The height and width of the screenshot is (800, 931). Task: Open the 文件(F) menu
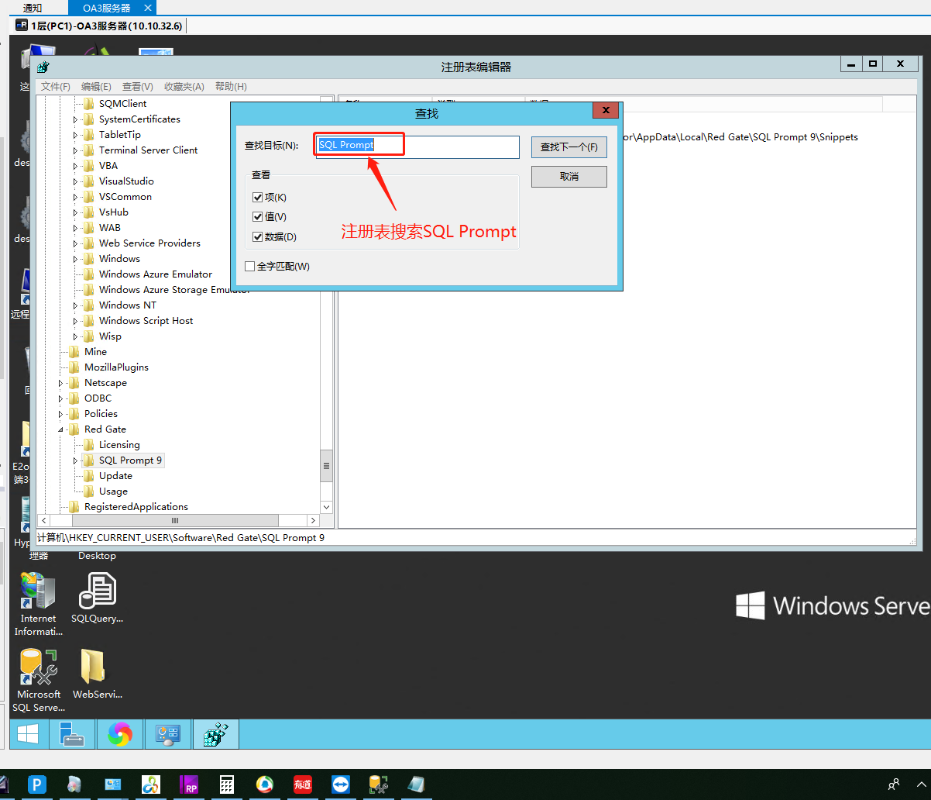56,87
